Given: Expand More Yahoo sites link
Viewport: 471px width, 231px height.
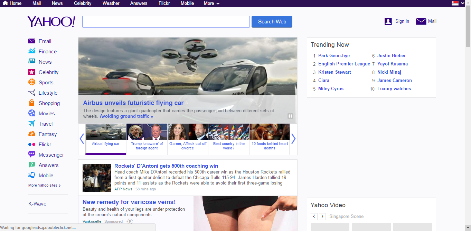Looking at the screenshot, I should (x=45, y=185).
